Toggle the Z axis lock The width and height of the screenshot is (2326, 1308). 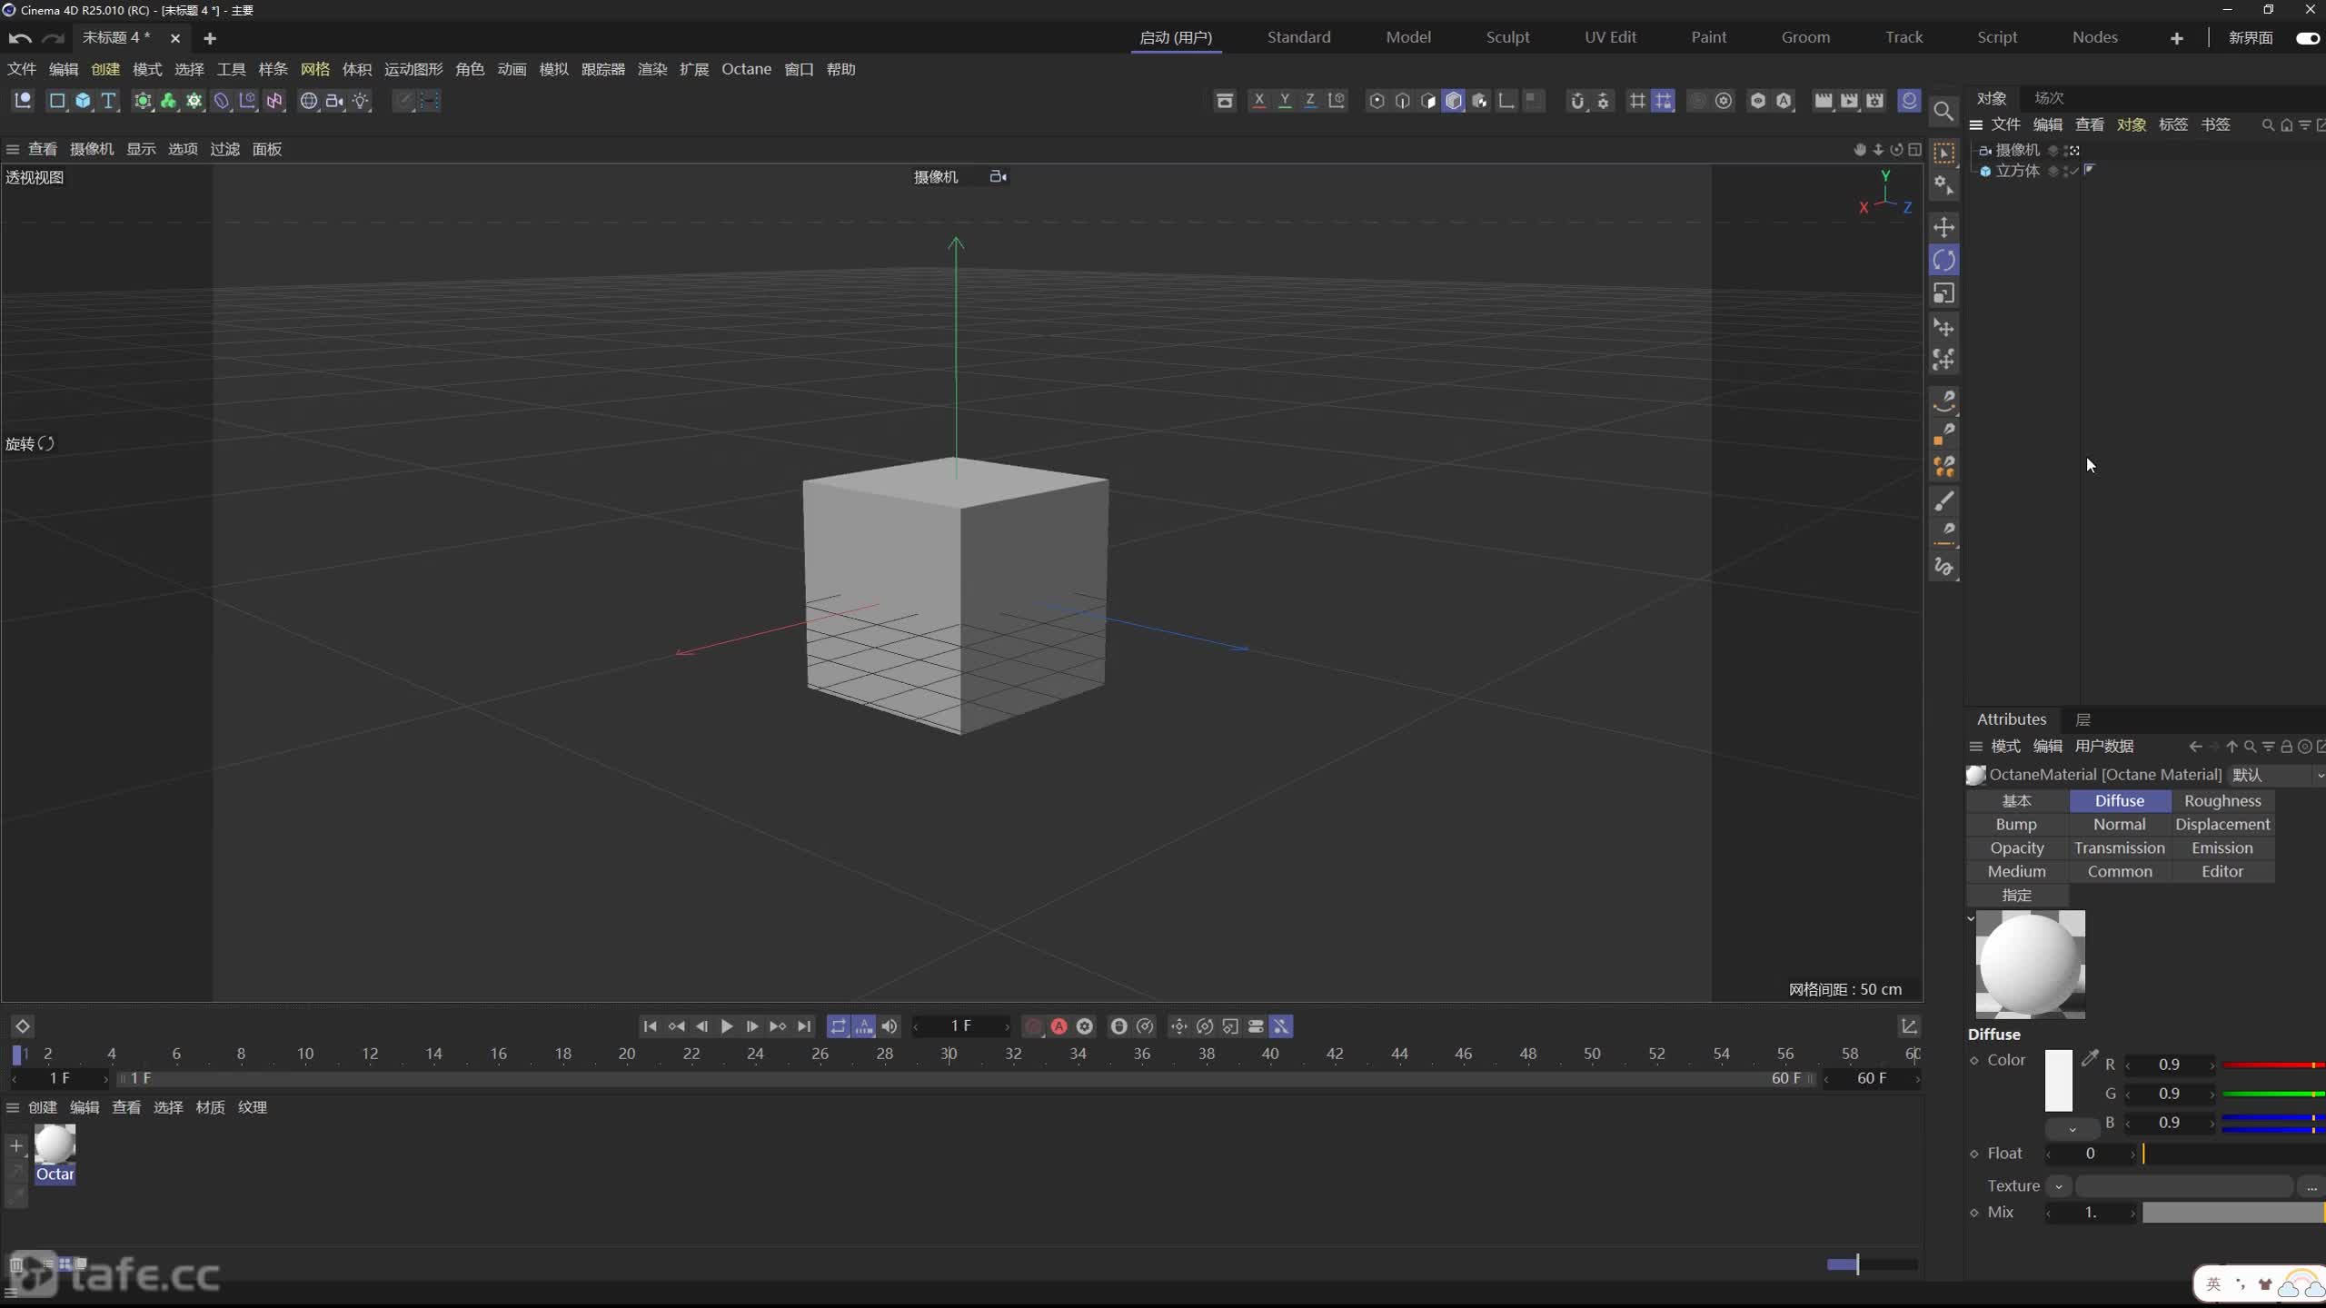pos(1310,101)
